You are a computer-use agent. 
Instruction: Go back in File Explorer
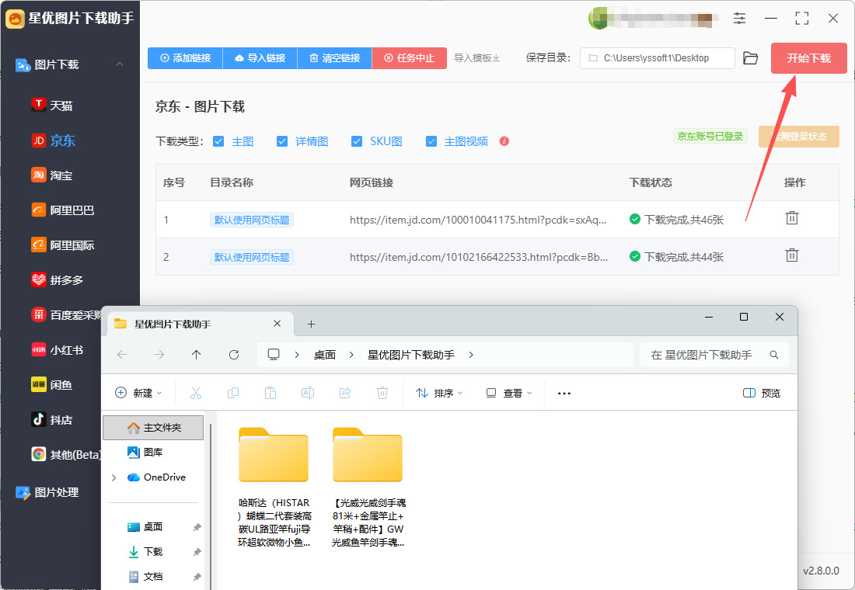point(122,355)
